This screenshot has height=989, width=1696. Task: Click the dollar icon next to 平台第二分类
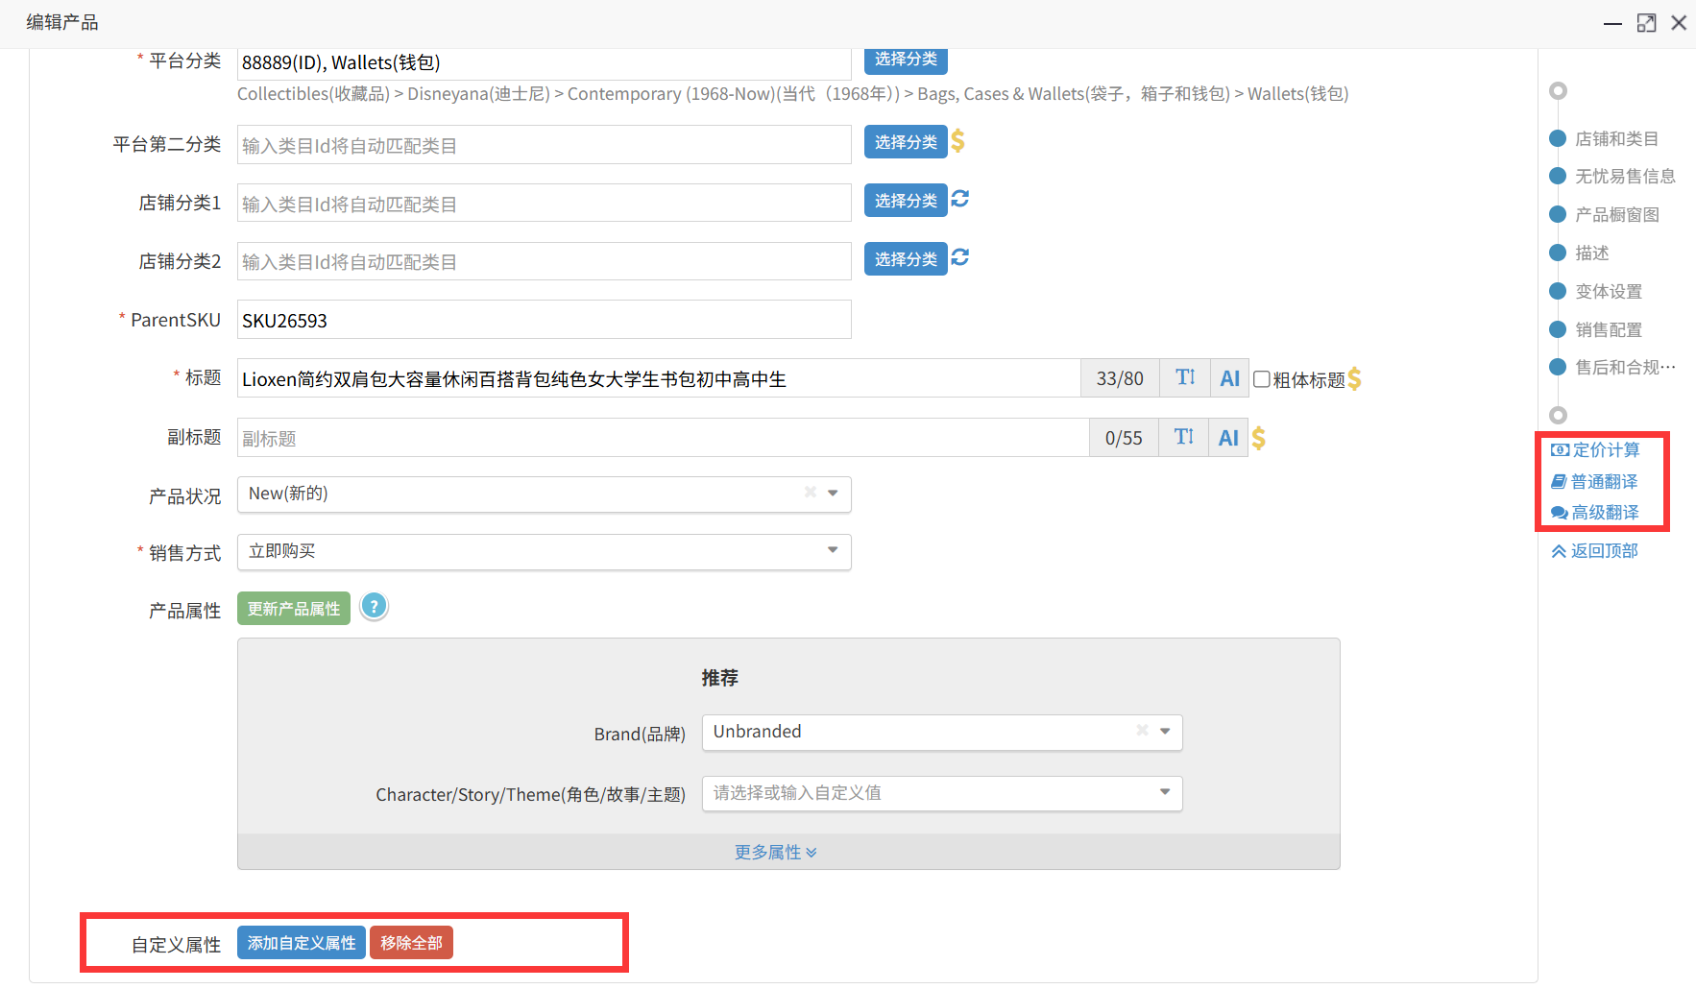click(957, 141)
